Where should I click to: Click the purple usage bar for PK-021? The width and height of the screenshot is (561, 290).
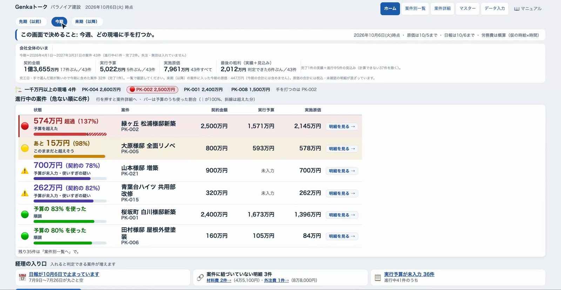62,179
